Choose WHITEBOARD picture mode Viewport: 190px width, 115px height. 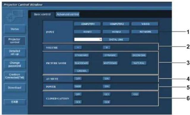110,63
